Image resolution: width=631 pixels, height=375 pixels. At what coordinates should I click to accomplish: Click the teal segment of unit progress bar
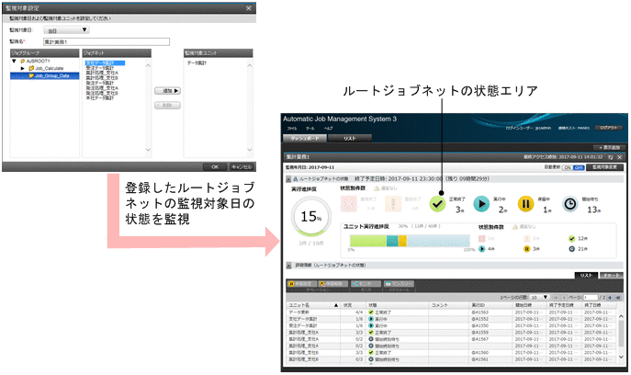392,241
